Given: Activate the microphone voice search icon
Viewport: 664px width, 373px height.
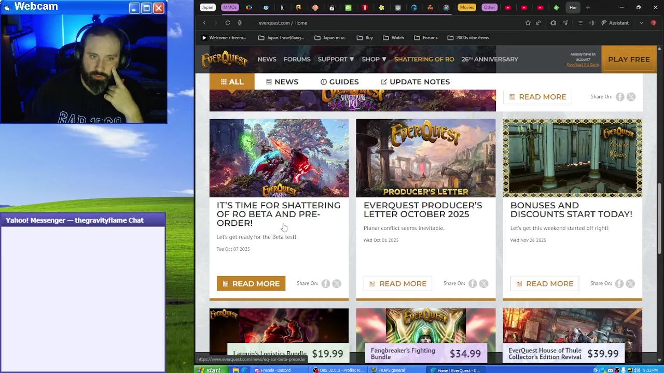Looking at the screenshot, I should [x=240, y=23].
